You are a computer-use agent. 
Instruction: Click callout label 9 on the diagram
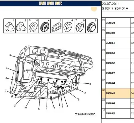(x=78, y=99)
